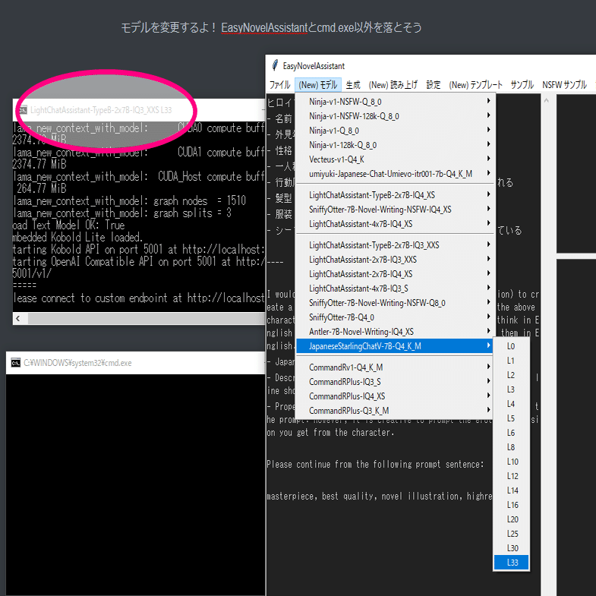Choose L12 GPU layer option

coord(511,476)
